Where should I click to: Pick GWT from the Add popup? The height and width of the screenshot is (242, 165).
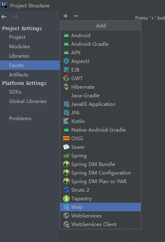(101, 78)
